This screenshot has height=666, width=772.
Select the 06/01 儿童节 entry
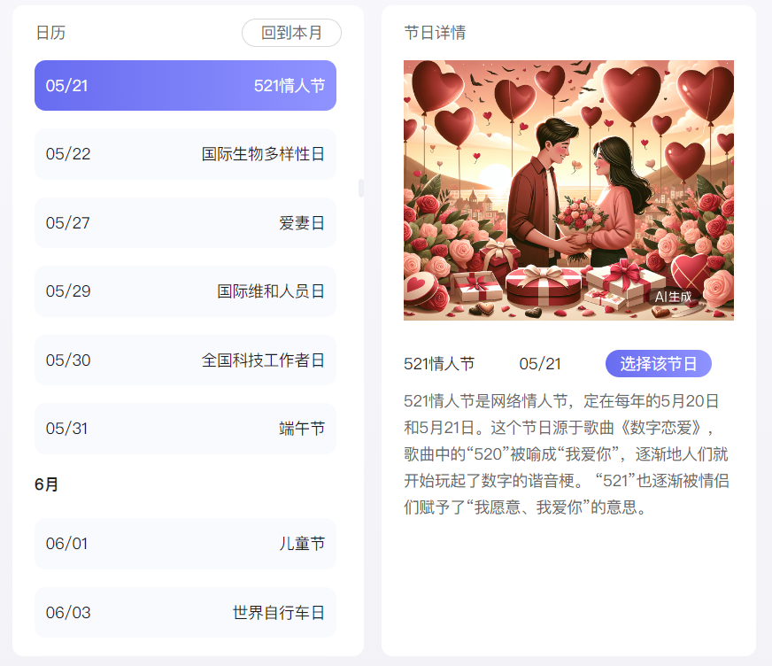click(185, 544)
